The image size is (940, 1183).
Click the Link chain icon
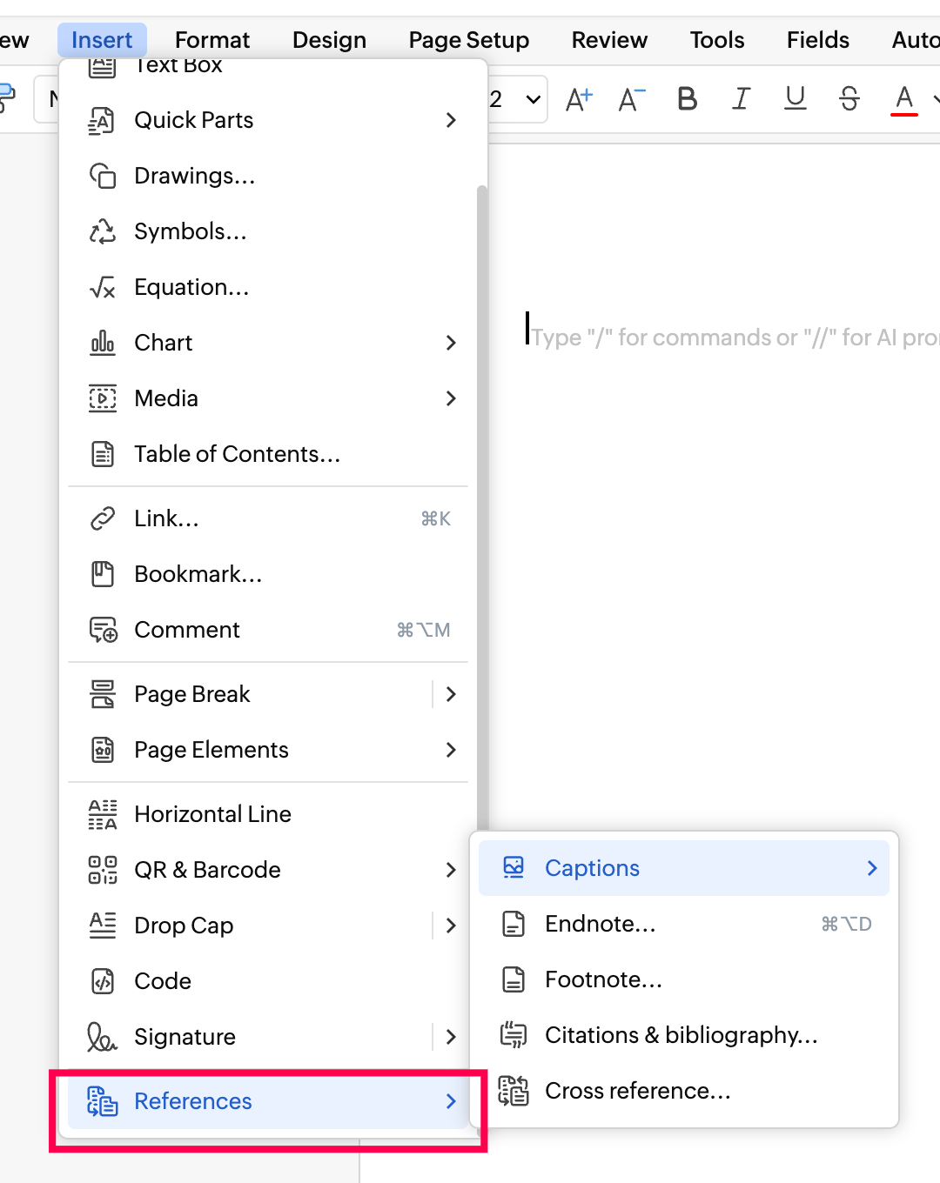coord(103,518)
